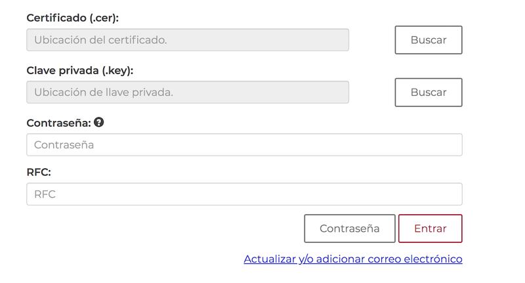
Task: Click into the RFC text field
Action: (244, 194)
